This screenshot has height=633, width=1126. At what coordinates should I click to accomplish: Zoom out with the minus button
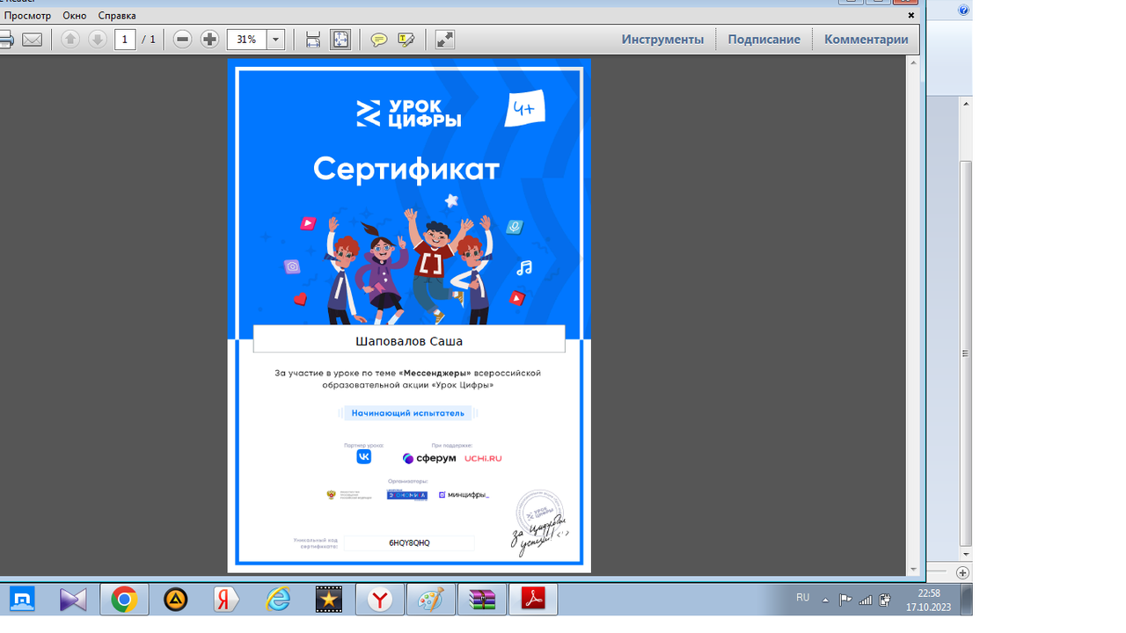(x=182, y=40)
